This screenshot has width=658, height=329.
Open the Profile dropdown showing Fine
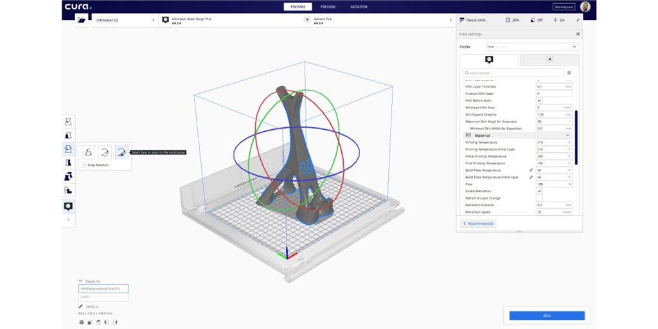531,47
